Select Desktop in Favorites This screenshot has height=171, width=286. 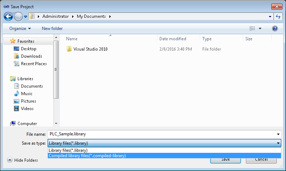click(x=29, y=49)
